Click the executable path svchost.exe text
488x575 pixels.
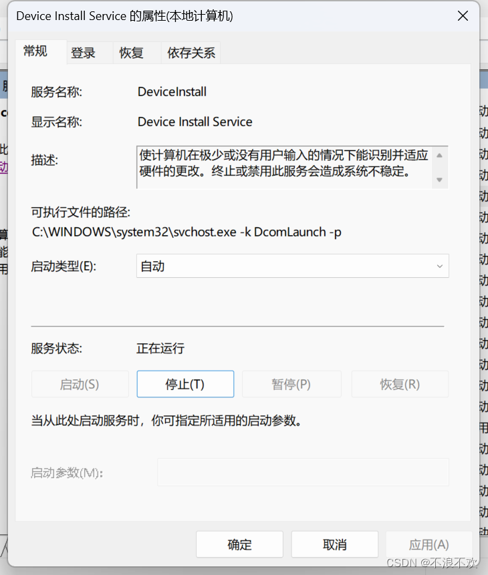187,232
